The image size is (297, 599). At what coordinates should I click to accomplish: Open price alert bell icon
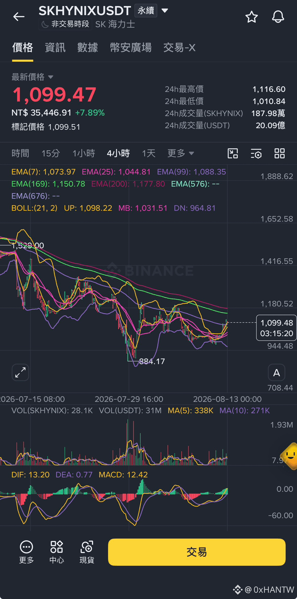point(278,17)
